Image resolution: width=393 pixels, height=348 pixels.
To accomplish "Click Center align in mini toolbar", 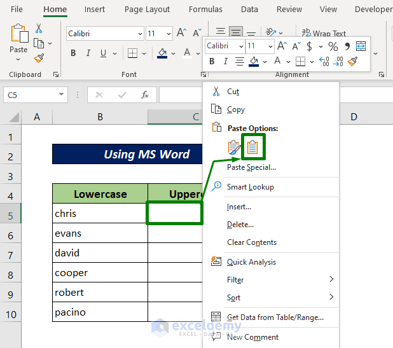I will 240,61.
